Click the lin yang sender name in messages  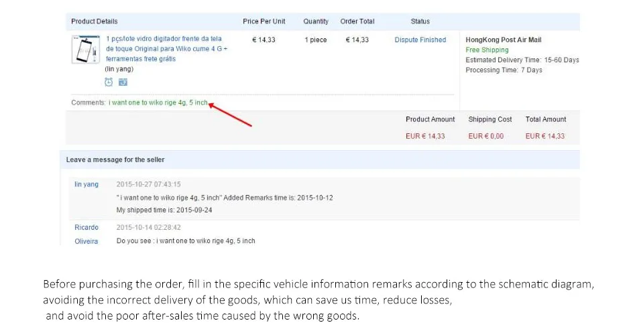(86, 184)
